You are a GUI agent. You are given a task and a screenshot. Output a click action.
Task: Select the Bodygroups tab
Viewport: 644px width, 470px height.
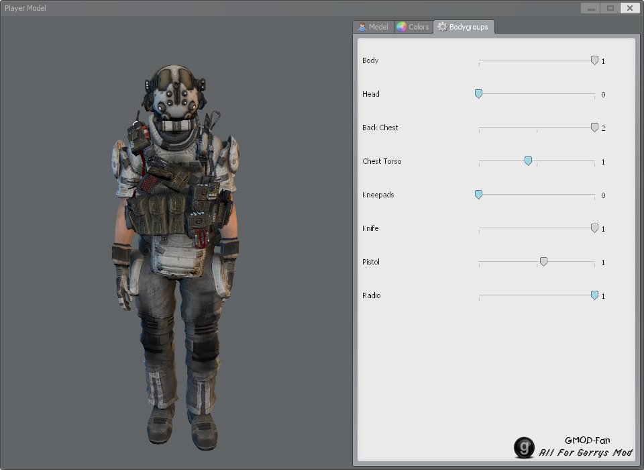[x=464, y=27]
